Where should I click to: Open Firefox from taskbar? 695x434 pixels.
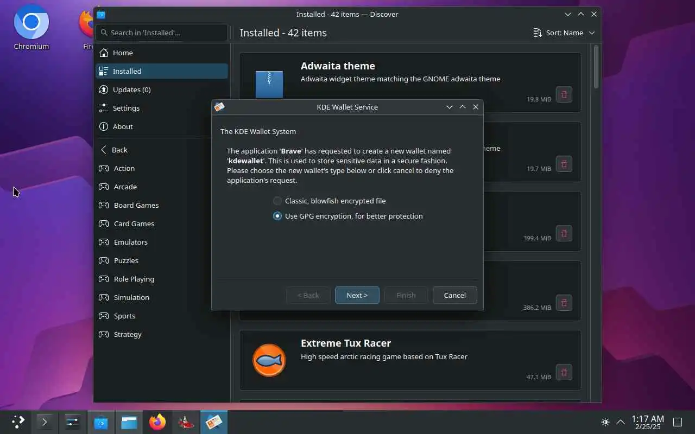[x=157, y=422]
